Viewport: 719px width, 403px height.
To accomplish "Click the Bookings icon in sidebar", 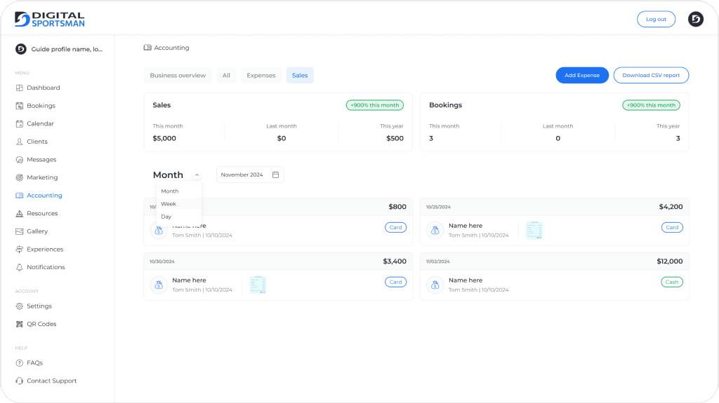I will point(19,106).
